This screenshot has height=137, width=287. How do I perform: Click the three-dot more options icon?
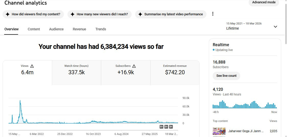[213, 14]
